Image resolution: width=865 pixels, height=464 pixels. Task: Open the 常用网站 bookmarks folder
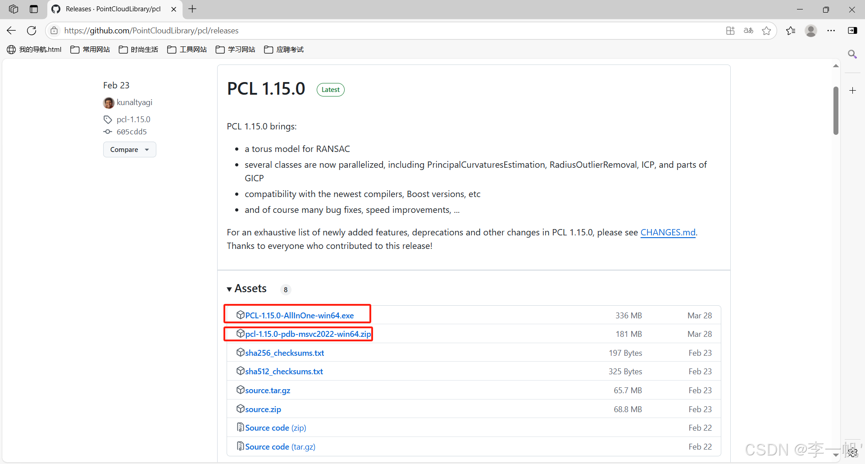click(x=90, y=50)
